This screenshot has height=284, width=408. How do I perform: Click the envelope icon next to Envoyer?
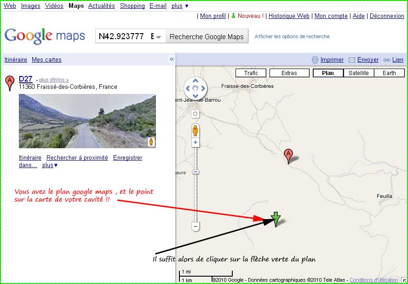click(352, 60)
